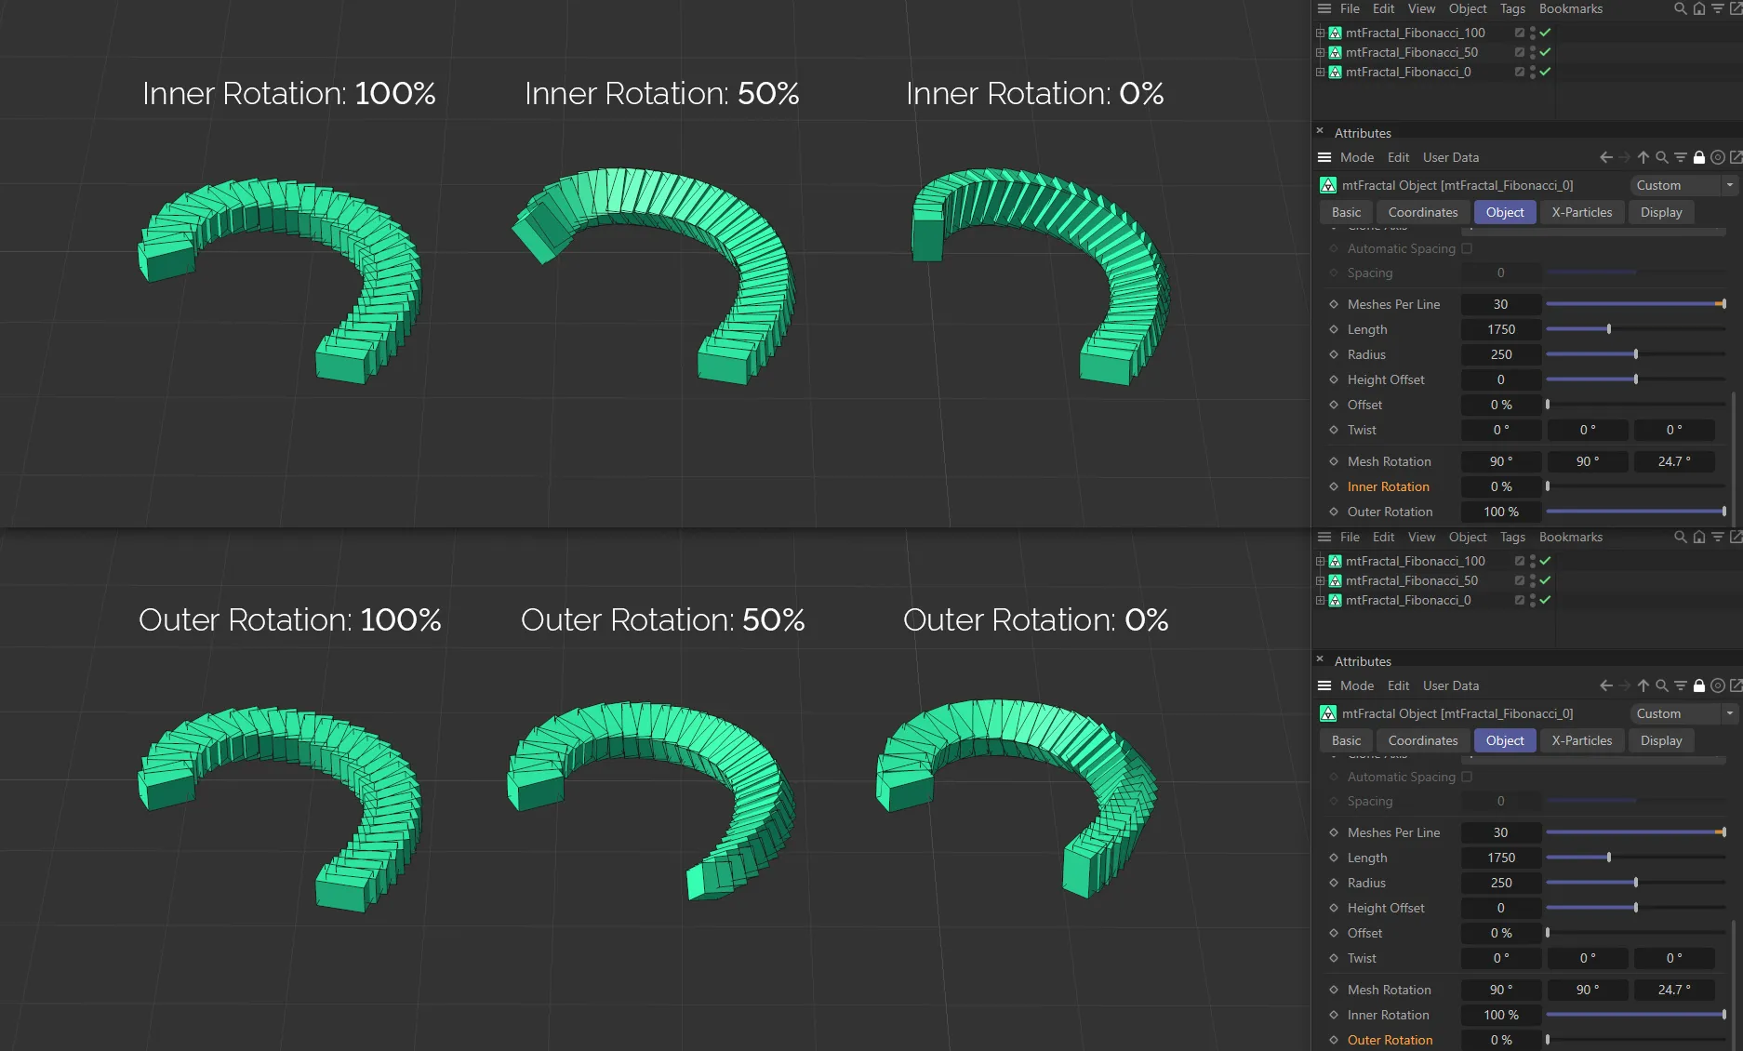Click the up arrow in the upper Attributes toolbar
1743x1051 pixels.
point(1643,157)
